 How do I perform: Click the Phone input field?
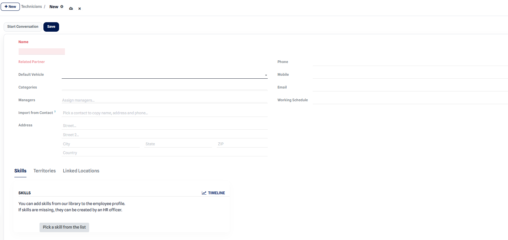tap(410, 62)
